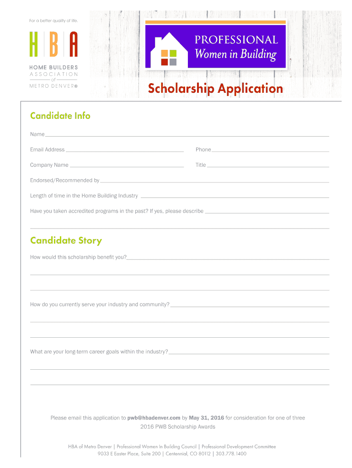Click the Title field
The image size is (352, 468).
click(x=268, y=165)
